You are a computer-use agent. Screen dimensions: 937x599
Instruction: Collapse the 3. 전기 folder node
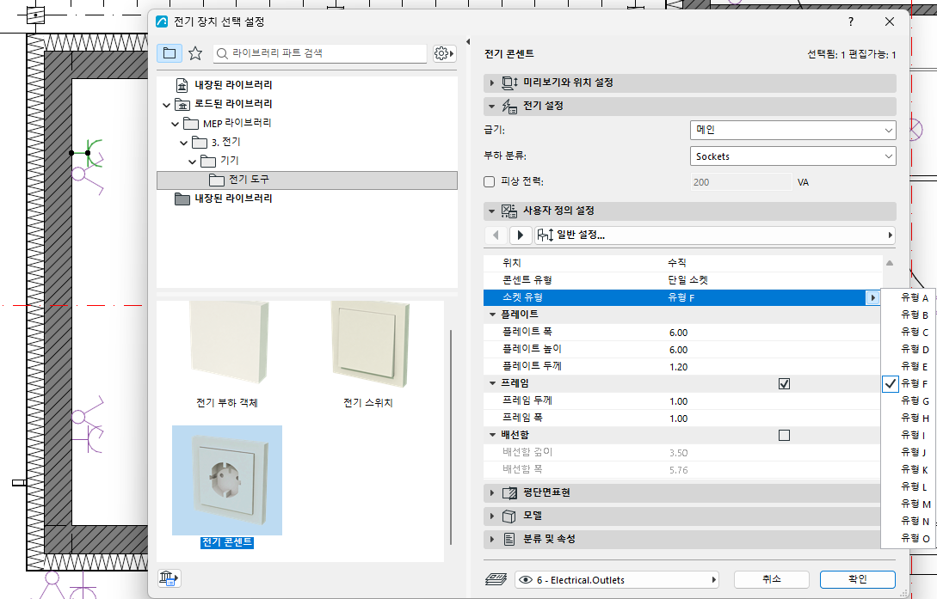tap(183, 144)
